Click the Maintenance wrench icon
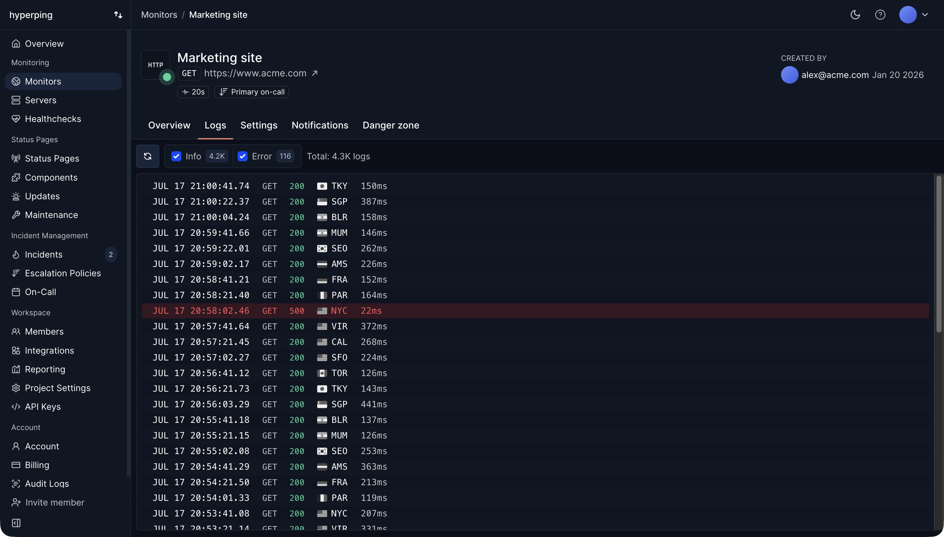The image size is (944, 537). (16, 215)
